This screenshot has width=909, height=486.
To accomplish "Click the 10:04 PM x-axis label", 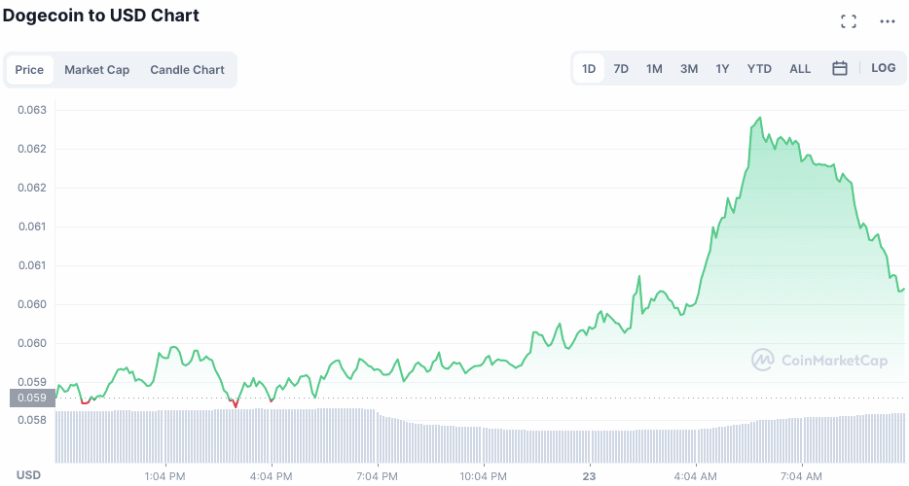I will click(x=484, y=476).
